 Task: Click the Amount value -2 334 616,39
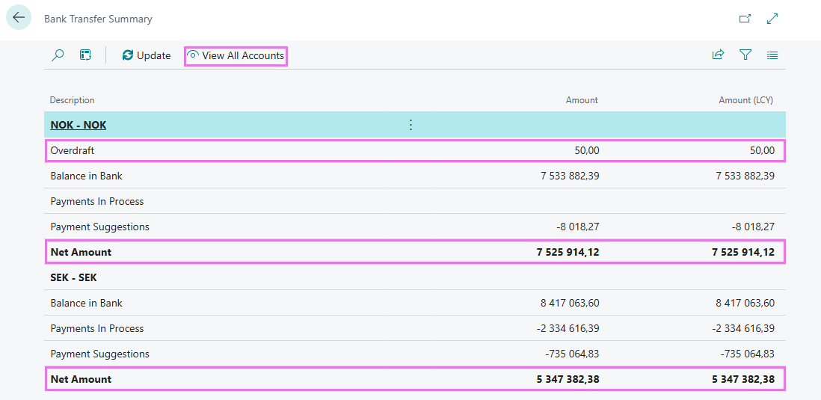568,329
